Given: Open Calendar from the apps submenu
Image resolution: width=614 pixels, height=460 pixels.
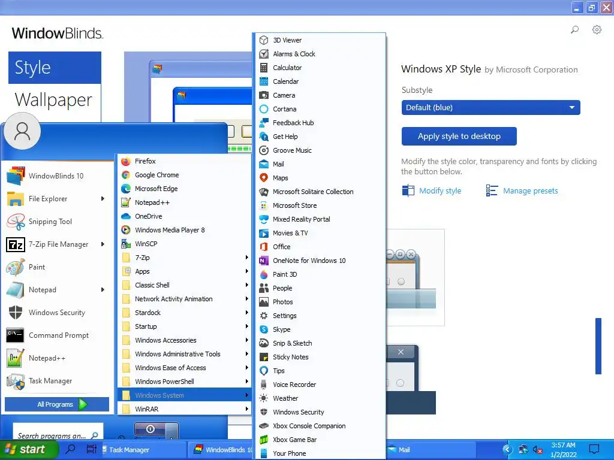Looking at the screenshot, I should tap(320, 81).
